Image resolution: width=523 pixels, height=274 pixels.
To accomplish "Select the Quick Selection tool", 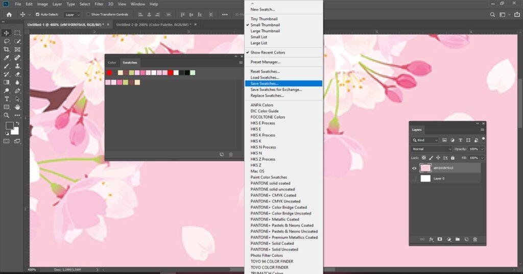I will click(x=17, y=41).
